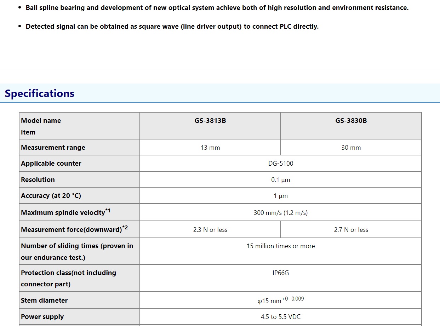
Task: Select the GS-3830B model column header
Action: coord(351,121)
